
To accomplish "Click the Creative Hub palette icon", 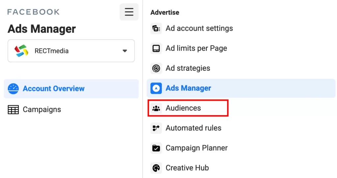I will (x=156, y=168).
